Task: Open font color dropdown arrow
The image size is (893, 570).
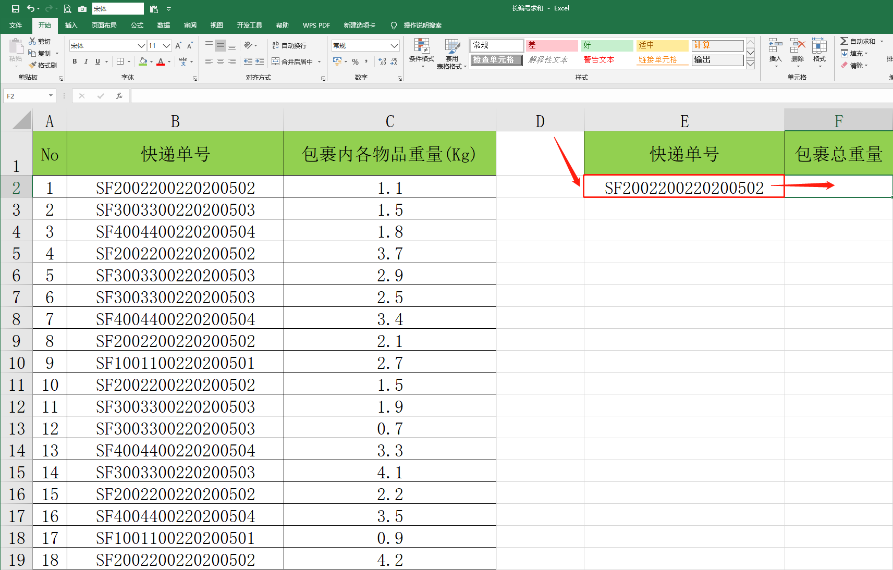Action: [169, 61]
